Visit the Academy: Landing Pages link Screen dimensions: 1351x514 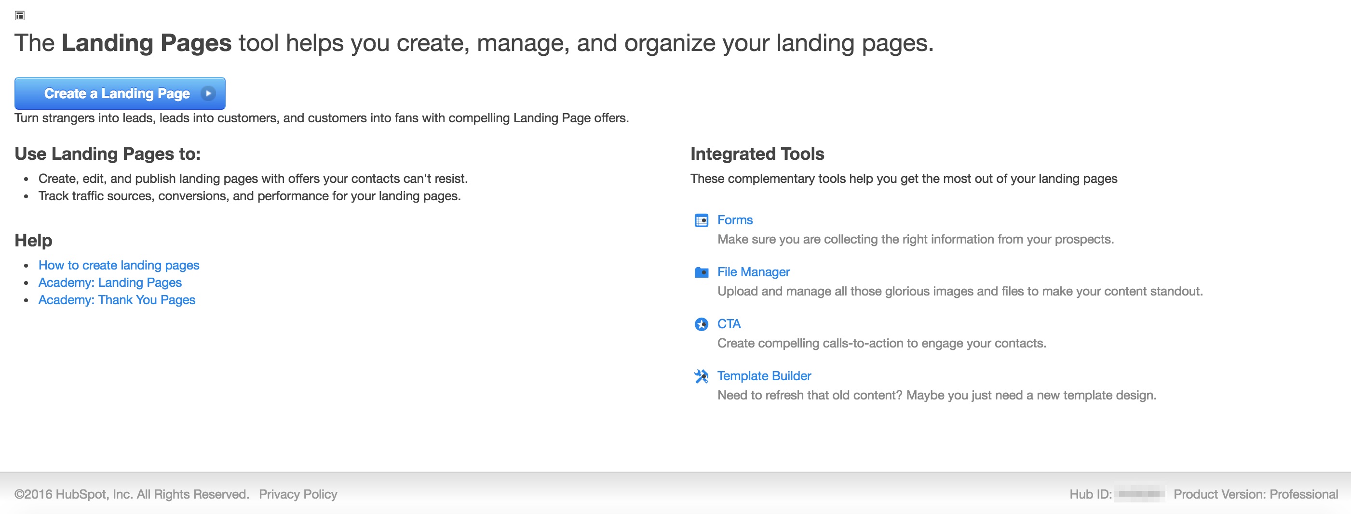109,283
